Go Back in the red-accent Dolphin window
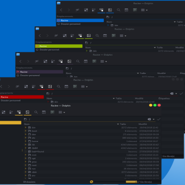 pyautogui.click(x=1, y=86)
